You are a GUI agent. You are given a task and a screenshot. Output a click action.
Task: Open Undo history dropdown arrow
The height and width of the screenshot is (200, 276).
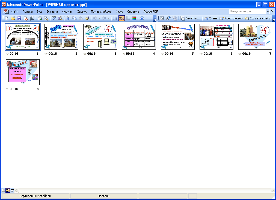(x=99, y=18)
